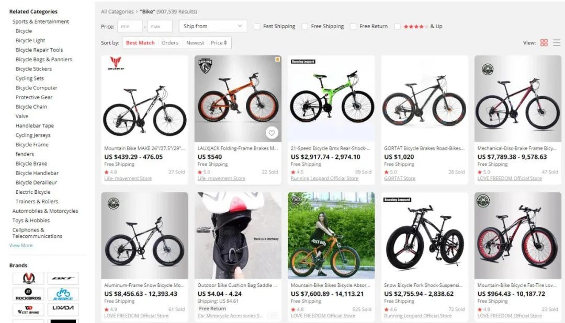The height and width of the screenshot is (323, 565).
Task: Open the Ship from dropdown
Action: (213, 26)
